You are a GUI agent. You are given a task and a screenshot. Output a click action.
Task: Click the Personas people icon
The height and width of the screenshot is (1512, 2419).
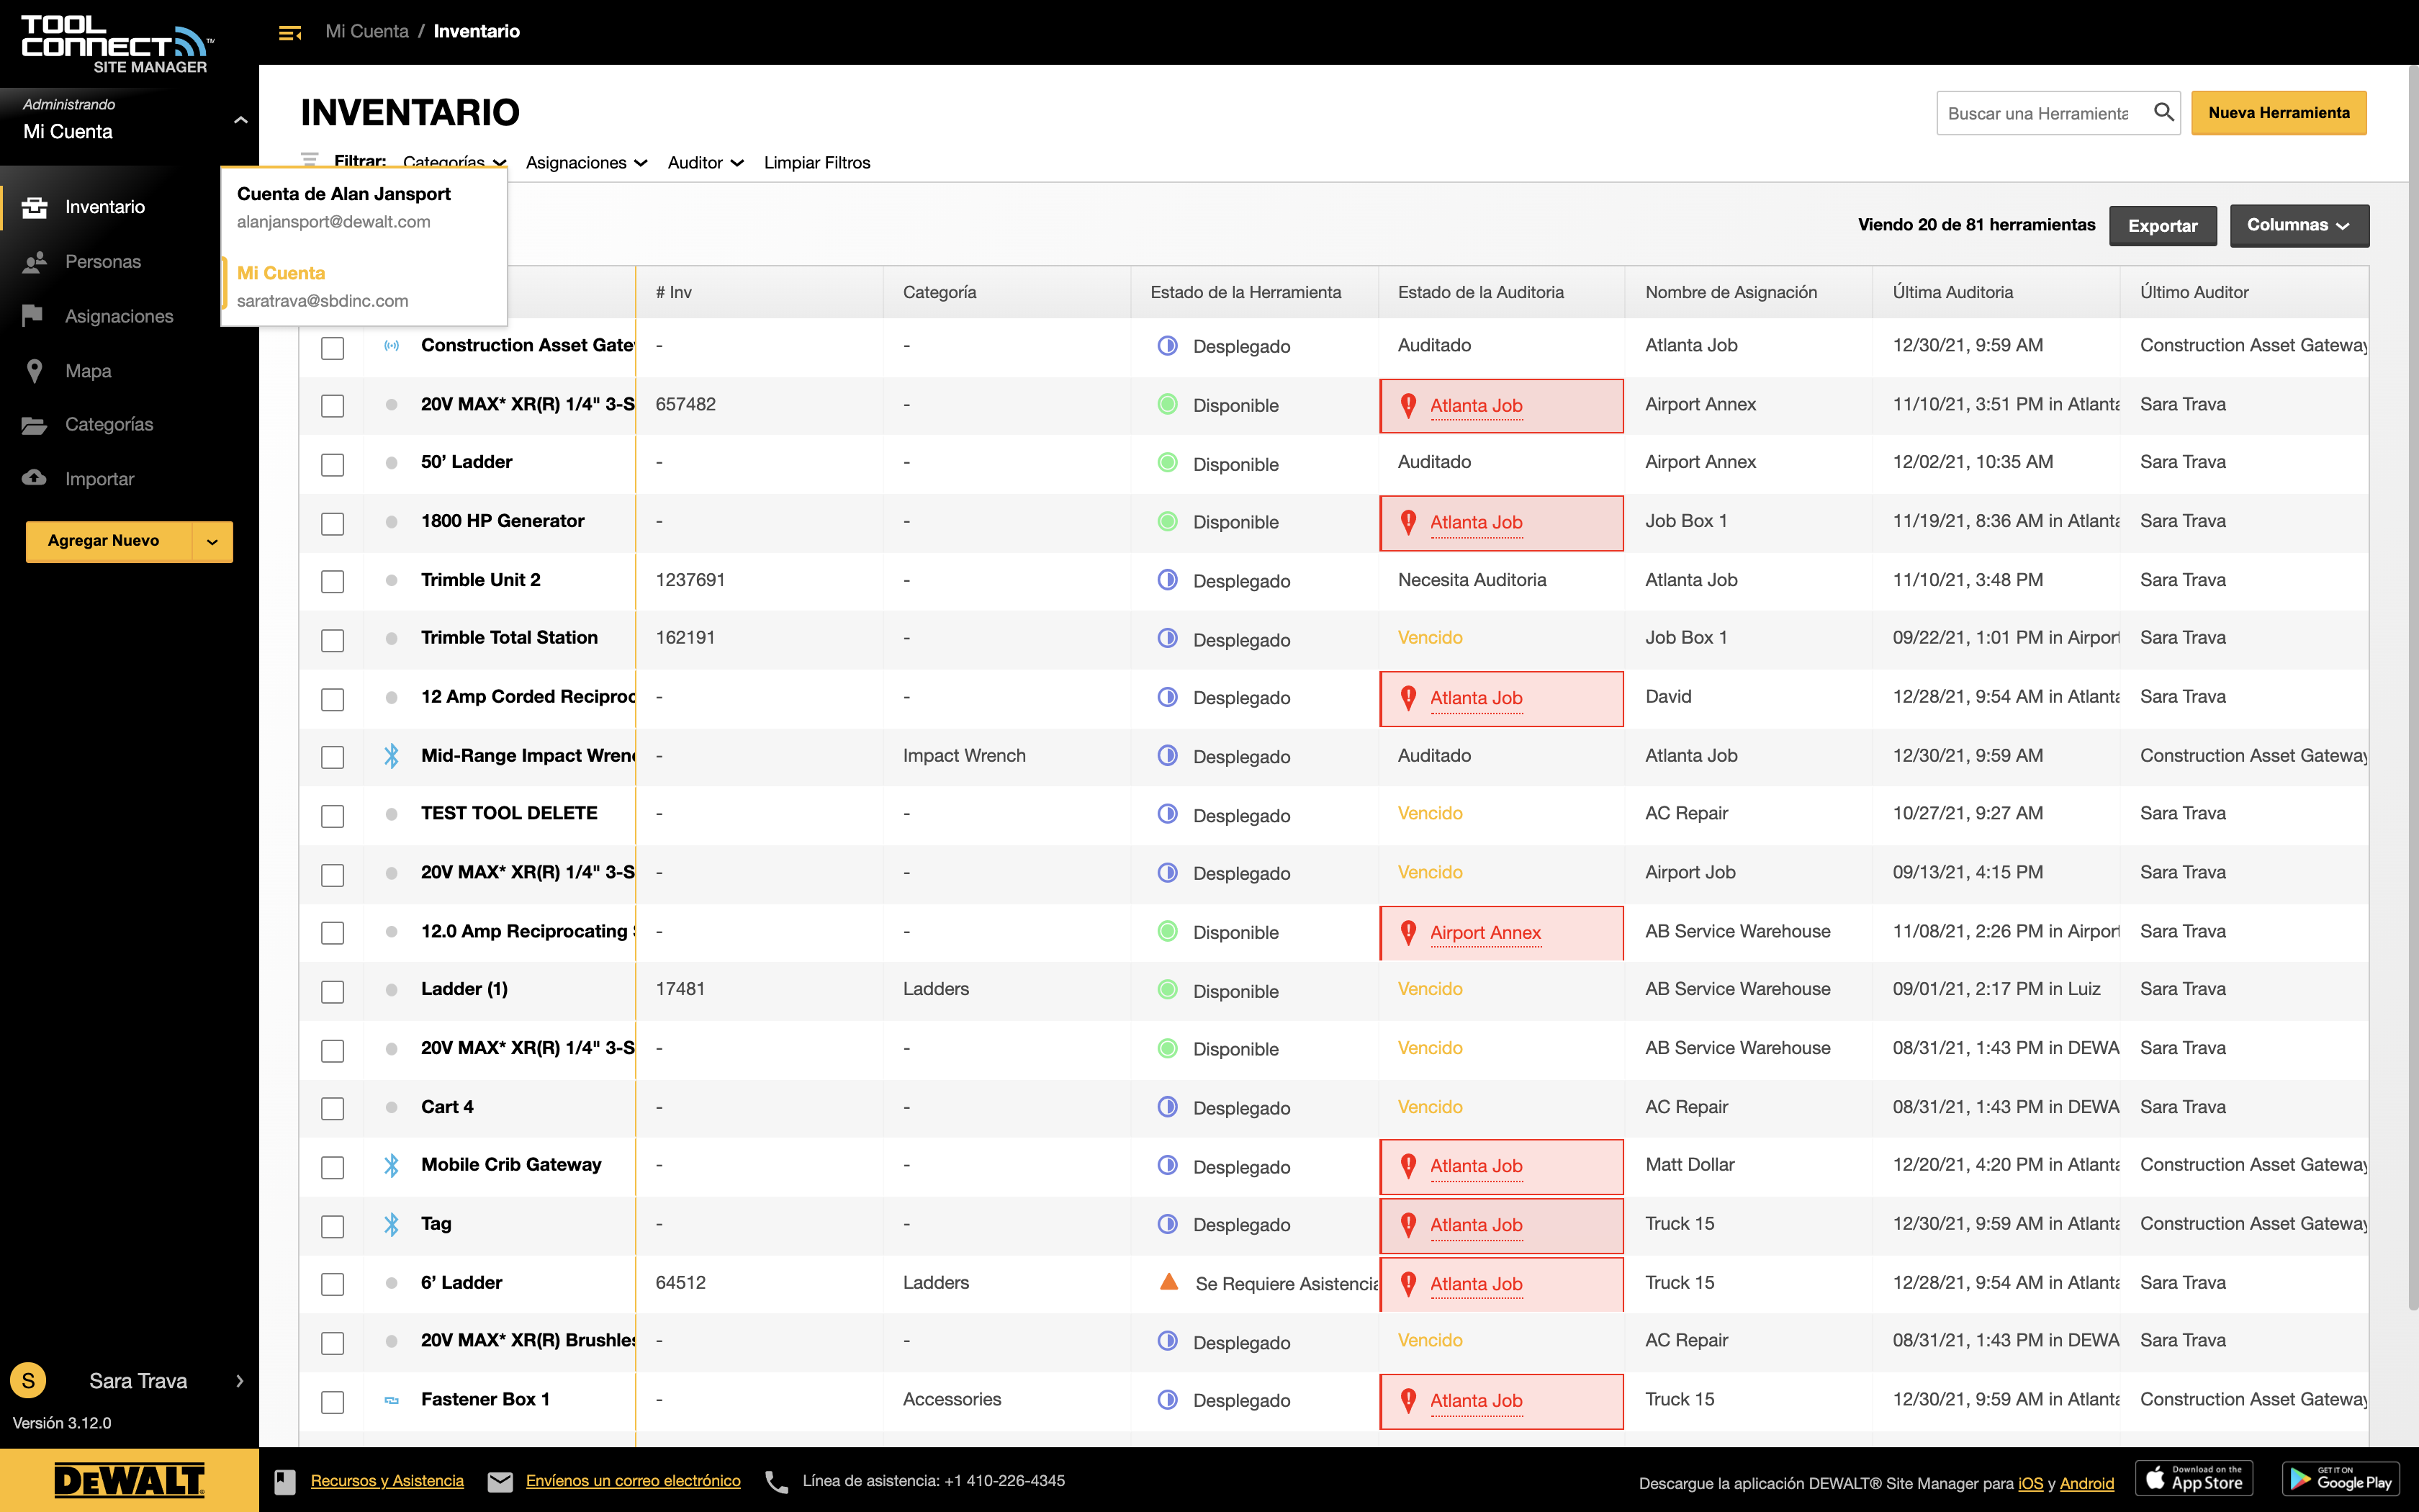pyautogui.click(x=35, y=262)
